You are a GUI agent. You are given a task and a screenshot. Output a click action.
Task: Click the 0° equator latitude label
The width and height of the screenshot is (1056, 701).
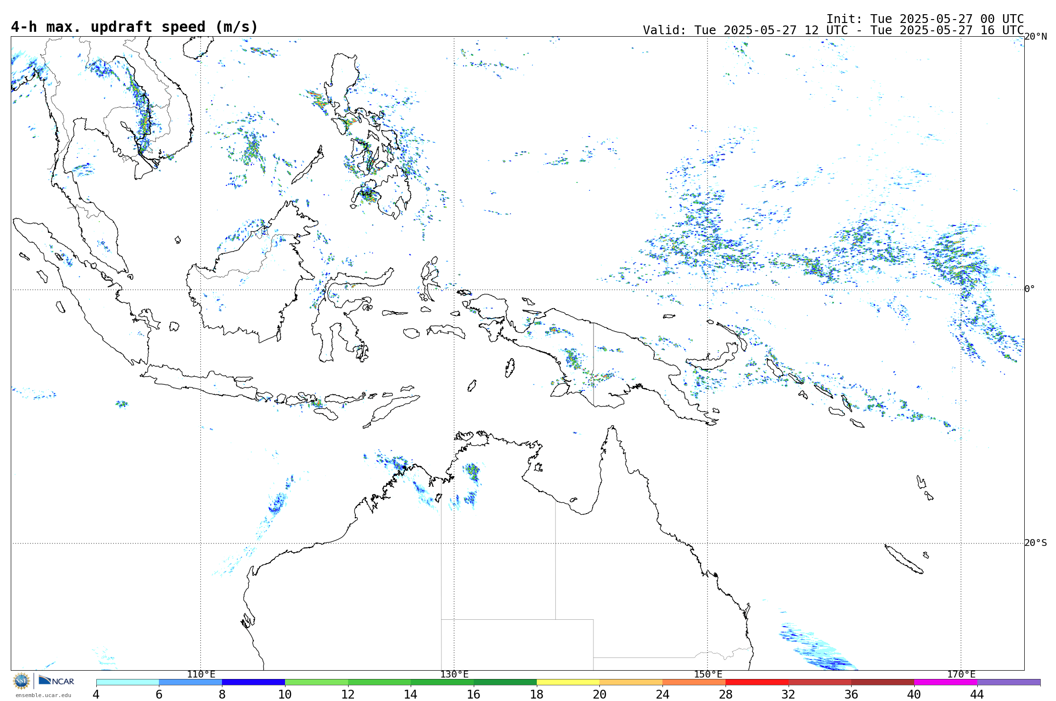coord(1030,289)
